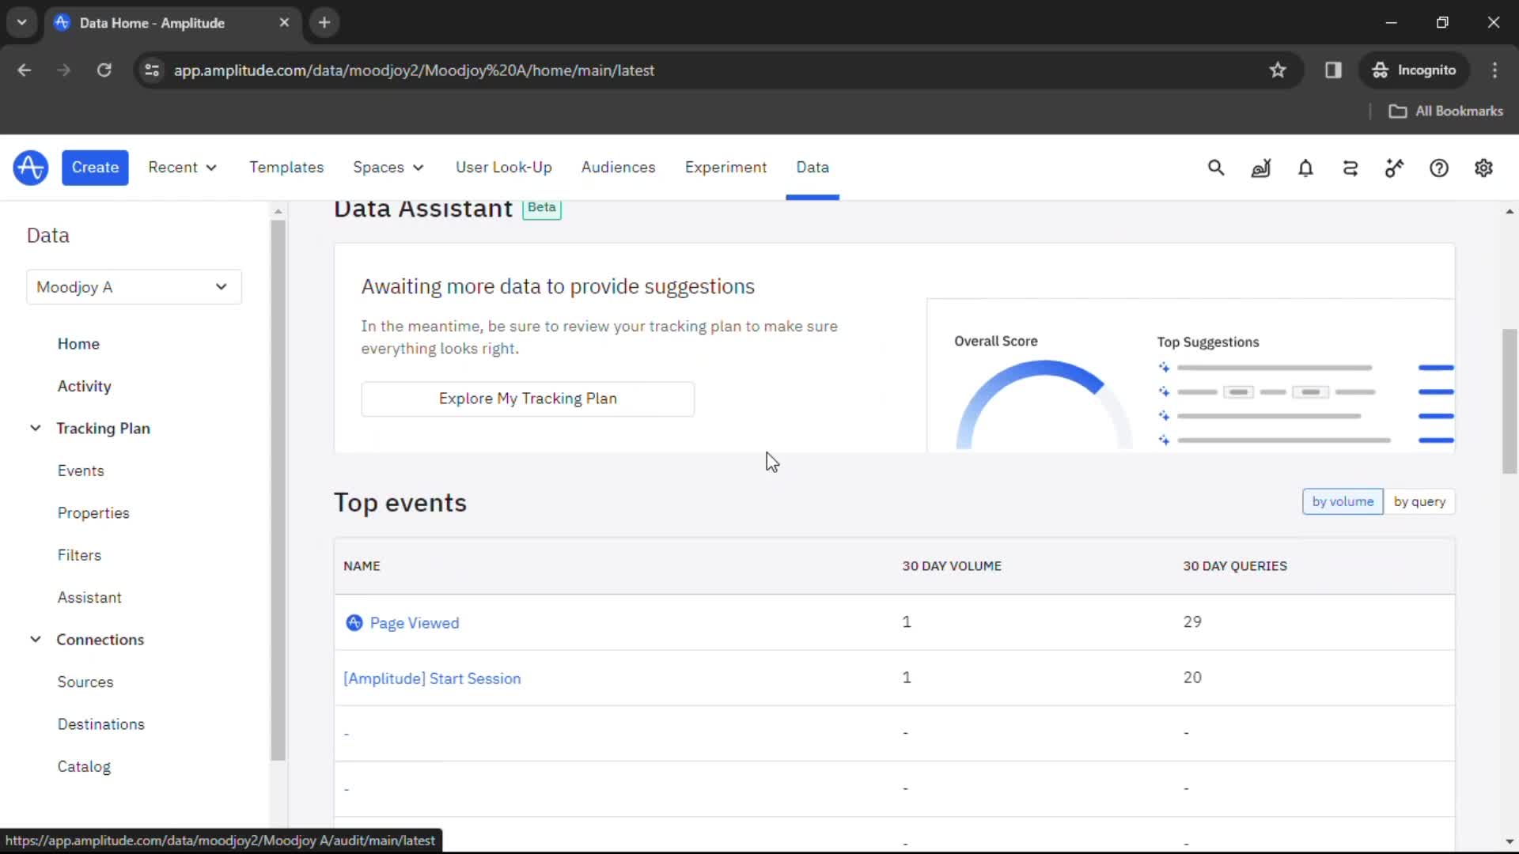The image size is (1519, 854).
Task: Click the 30 DAY QUERIES column header
Action: tap(1235, 566)
